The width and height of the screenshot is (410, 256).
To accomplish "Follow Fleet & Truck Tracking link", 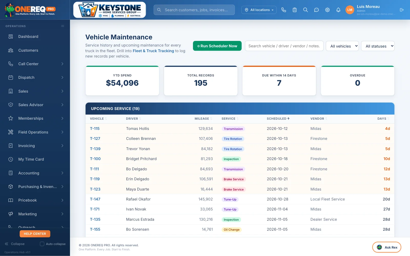I will (x=153, y=51).
